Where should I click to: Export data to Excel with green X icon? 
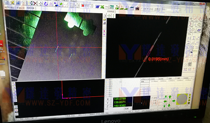click(x=102, y=7)
